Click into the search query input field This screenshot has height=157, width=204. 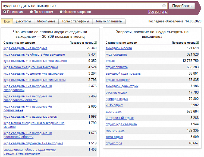tap(81, 6)
